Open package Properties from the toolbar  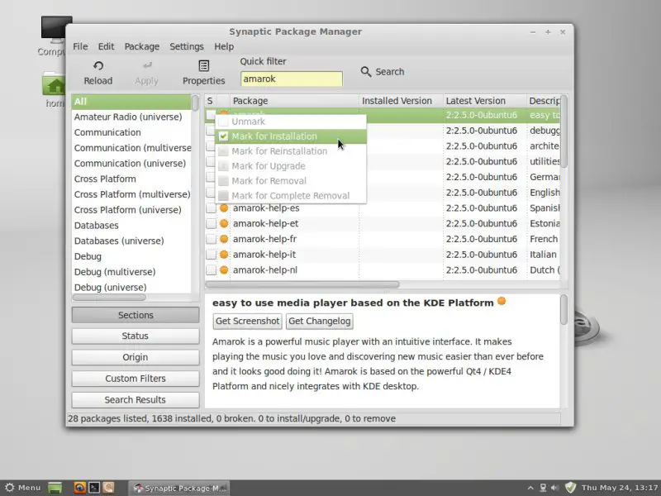[203, 73]
